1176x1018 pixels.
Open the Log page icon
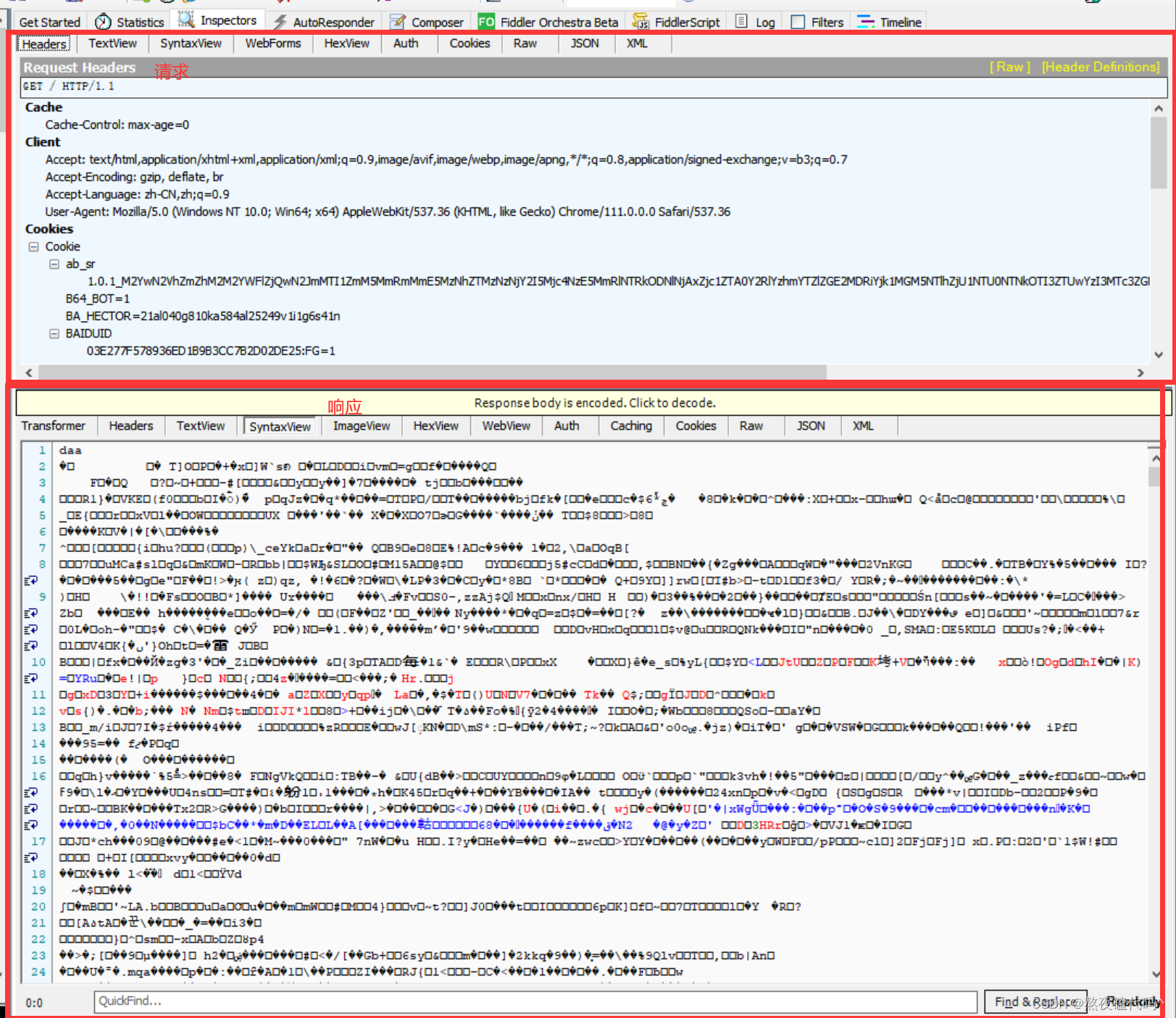pyautogui.click(x=741, y=21)
